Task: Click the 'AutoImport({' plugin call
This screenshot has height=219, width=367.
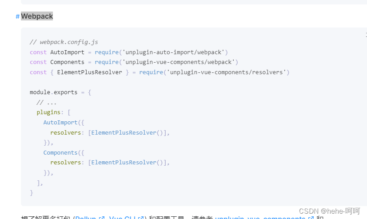Action: [64, 122]
